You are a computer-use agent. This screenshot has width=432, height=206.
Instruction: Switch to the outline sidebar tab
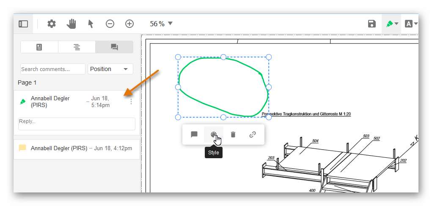tap(77, 47)
